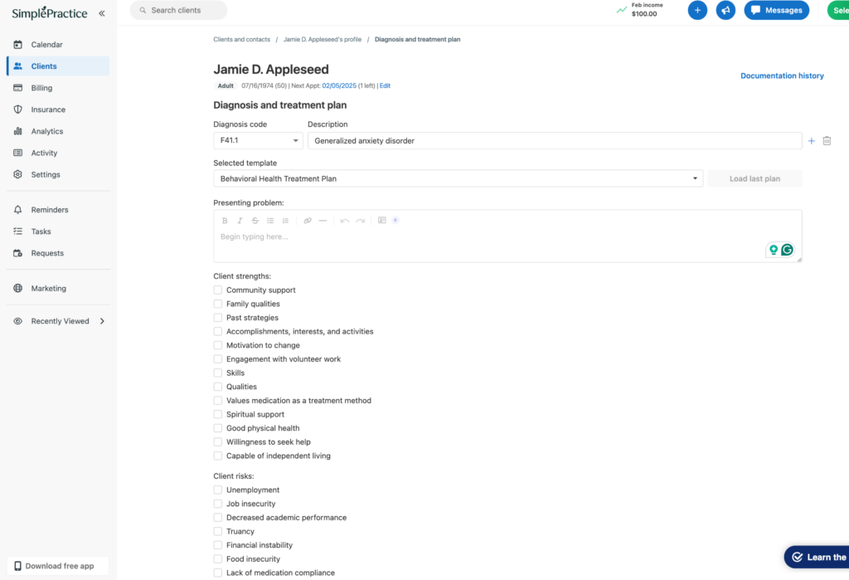This screenshot has width=849, height=580.
Task: Check the Motivation to change strength
Action: (x=217, y=345)
